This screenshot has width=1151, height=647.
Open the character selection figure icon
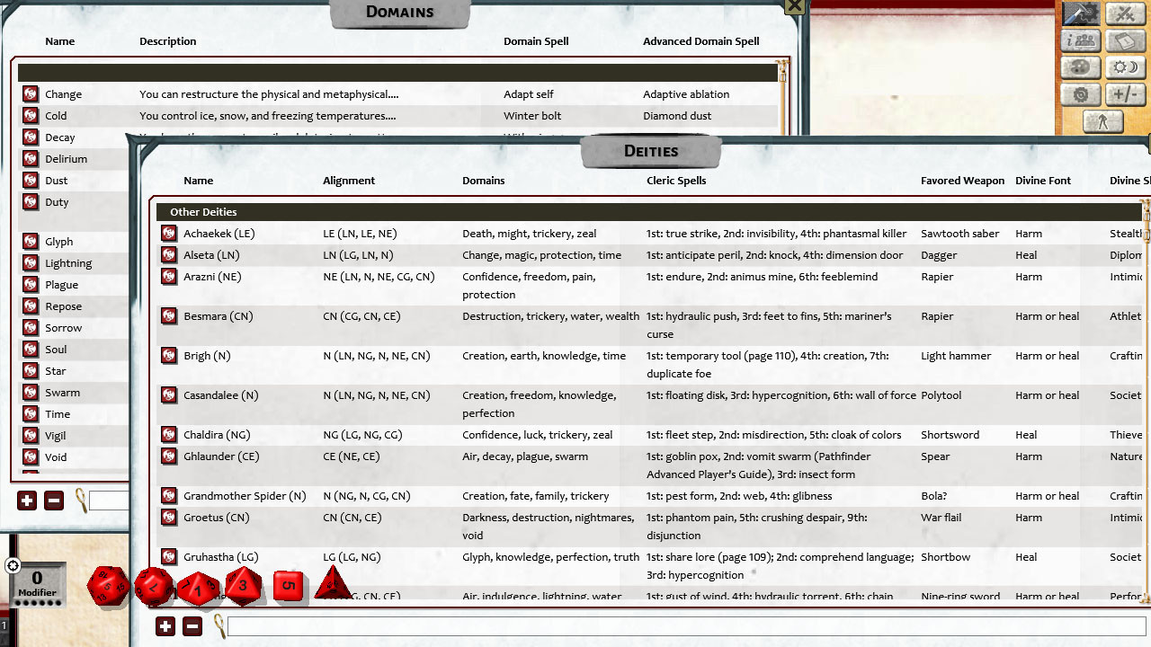1103,121
